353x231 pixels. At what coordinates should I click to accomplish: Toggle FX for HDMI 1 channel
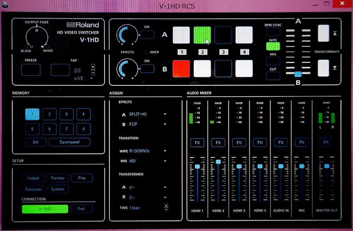197,143
